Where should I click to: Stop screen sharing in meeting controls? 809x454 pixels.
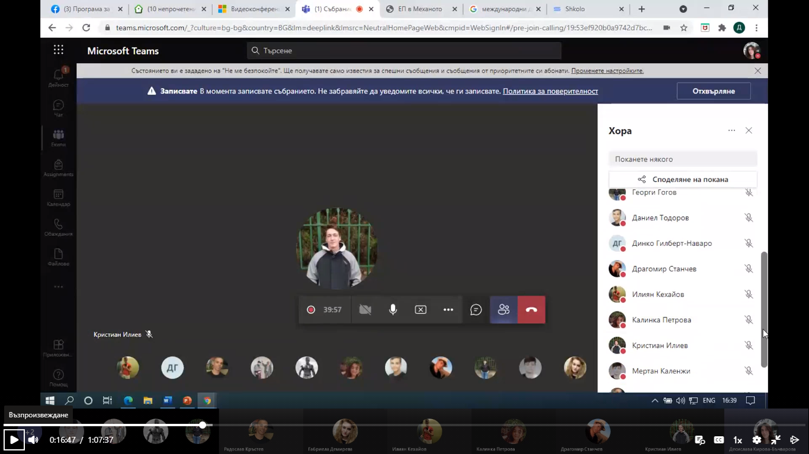[x=420, y=310]
